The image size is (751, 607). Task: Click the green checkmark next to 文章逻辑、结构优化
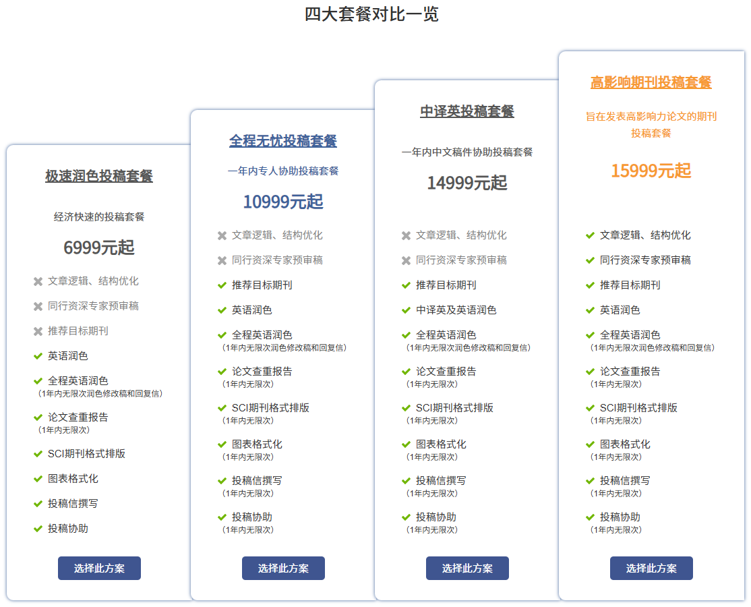click(x=590, y=235)
